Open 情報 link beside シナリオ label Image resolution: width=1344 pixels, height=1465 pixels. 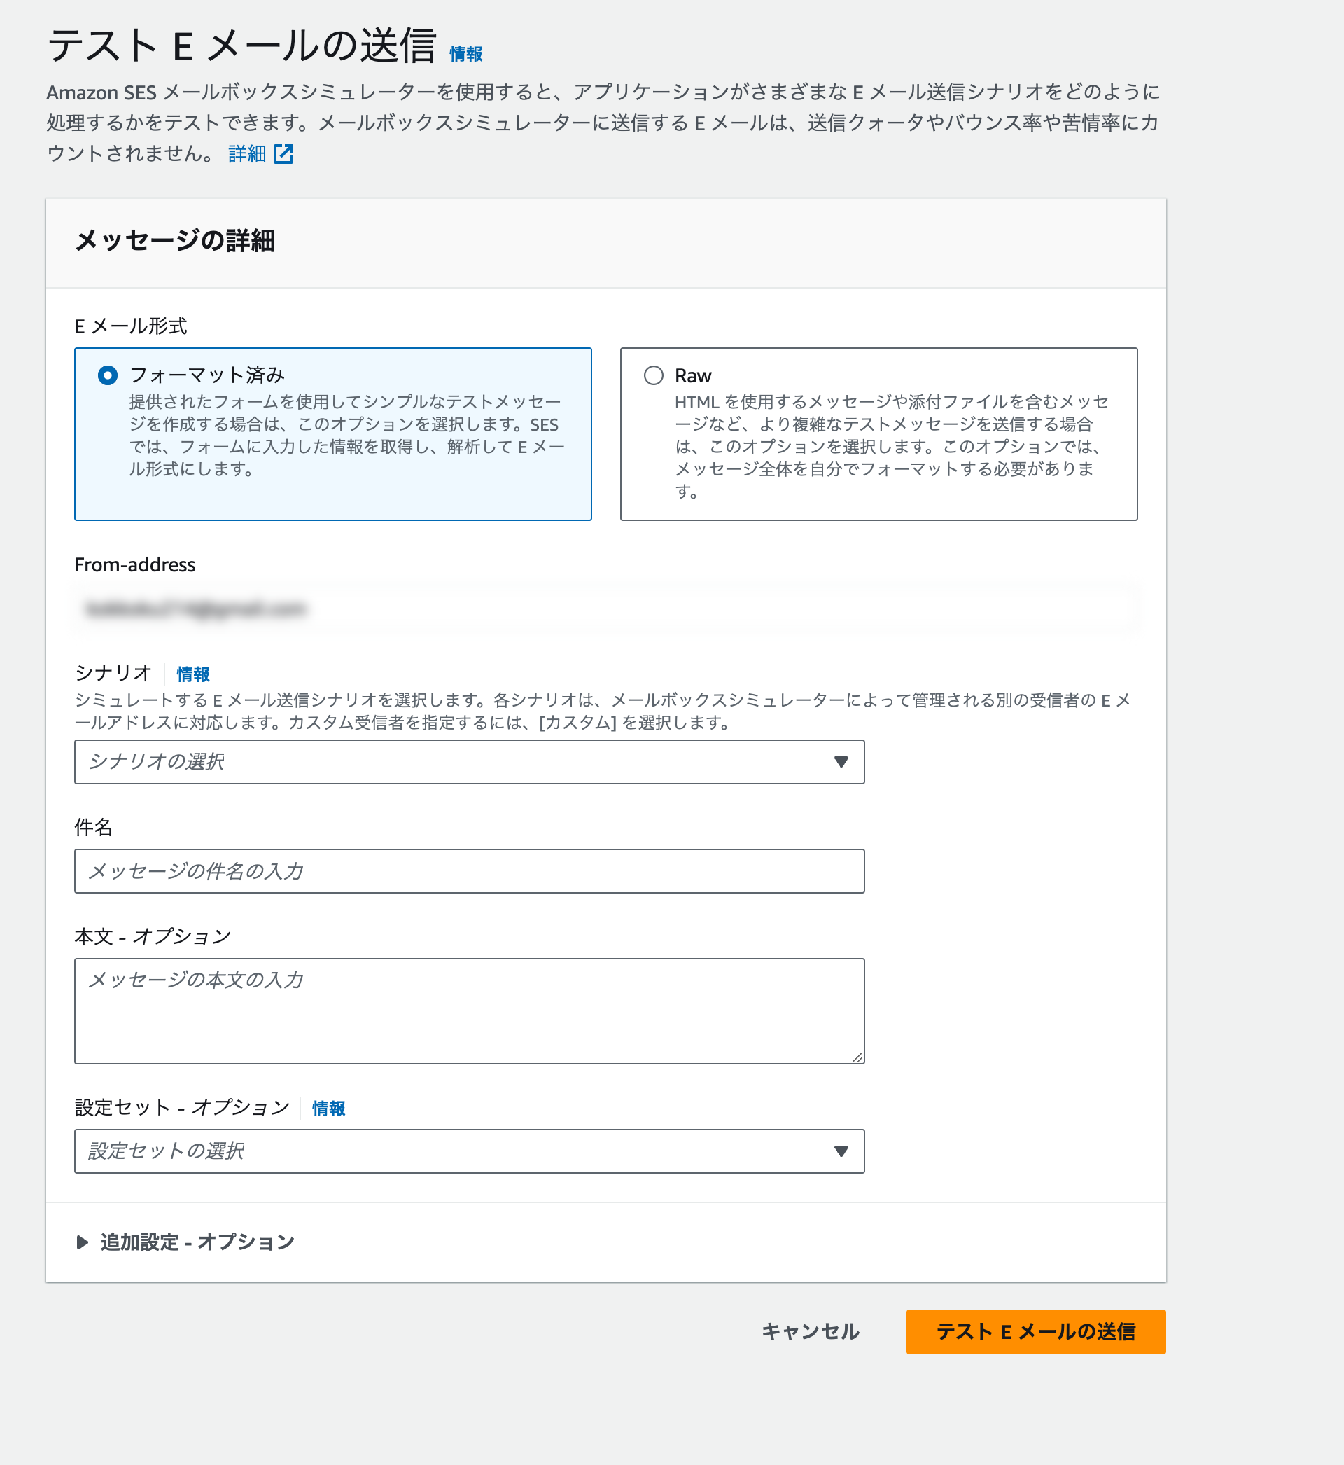pyautogui.click(x=192, y=674)
